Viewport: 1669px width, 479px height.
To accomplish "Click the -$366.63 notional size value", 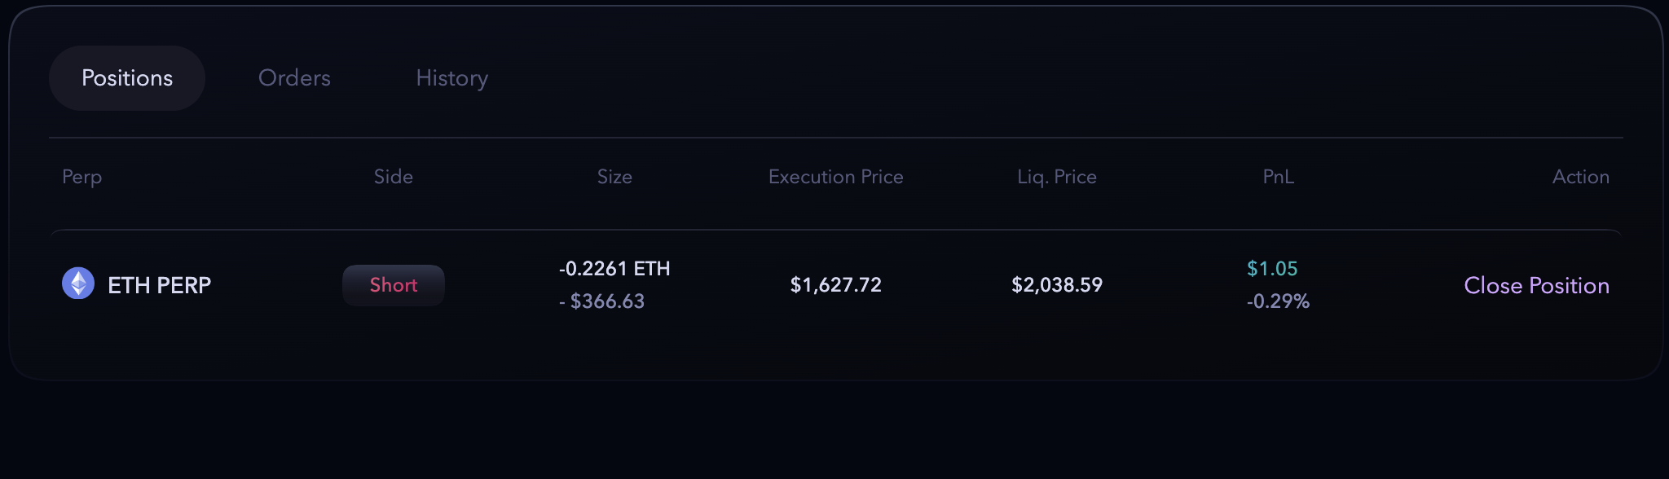I will tap(602, 301).
